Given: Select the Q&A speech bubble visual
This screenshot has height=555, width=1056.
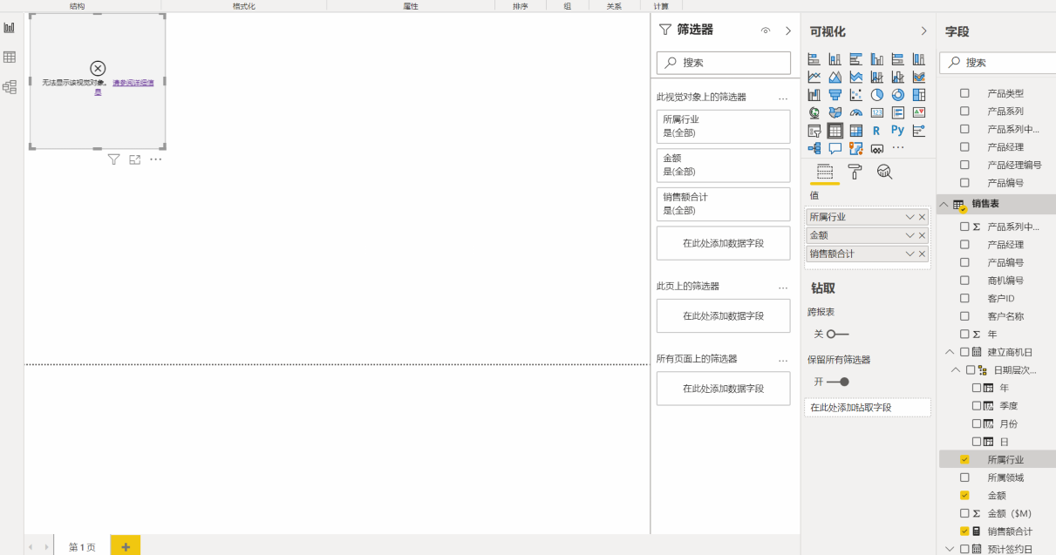Looking at the screenshot, I should (x=835, y=148).
